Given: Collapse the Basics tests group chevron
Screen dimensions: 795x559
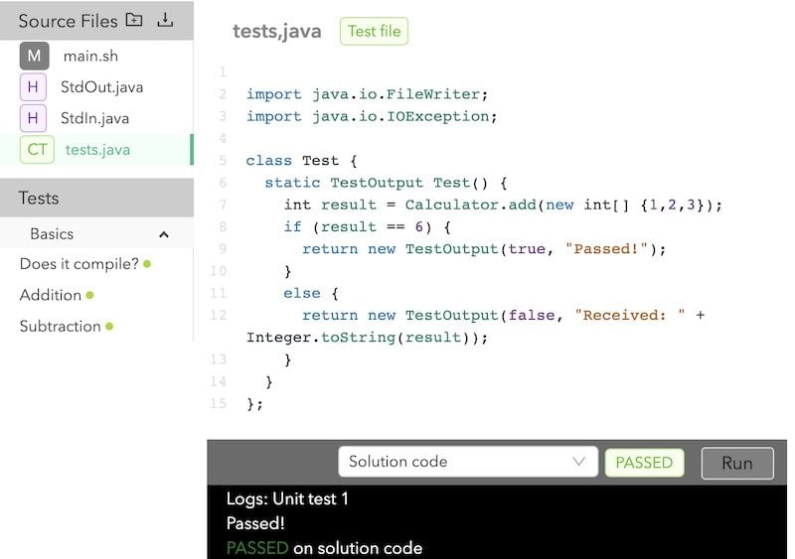Looking at the screenshot, I should point(164,234).
